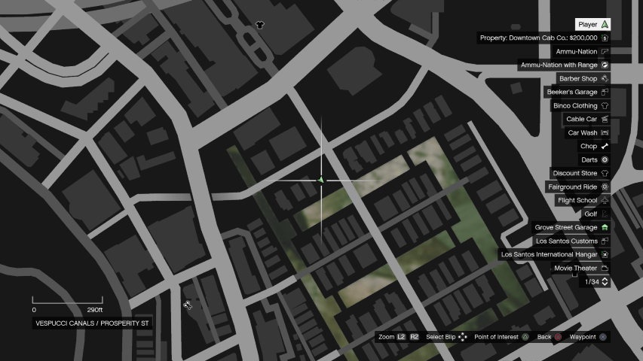643x361 pixels.
Task: Select the Ammu-Nation legend icon
Action: coord(605,52)
